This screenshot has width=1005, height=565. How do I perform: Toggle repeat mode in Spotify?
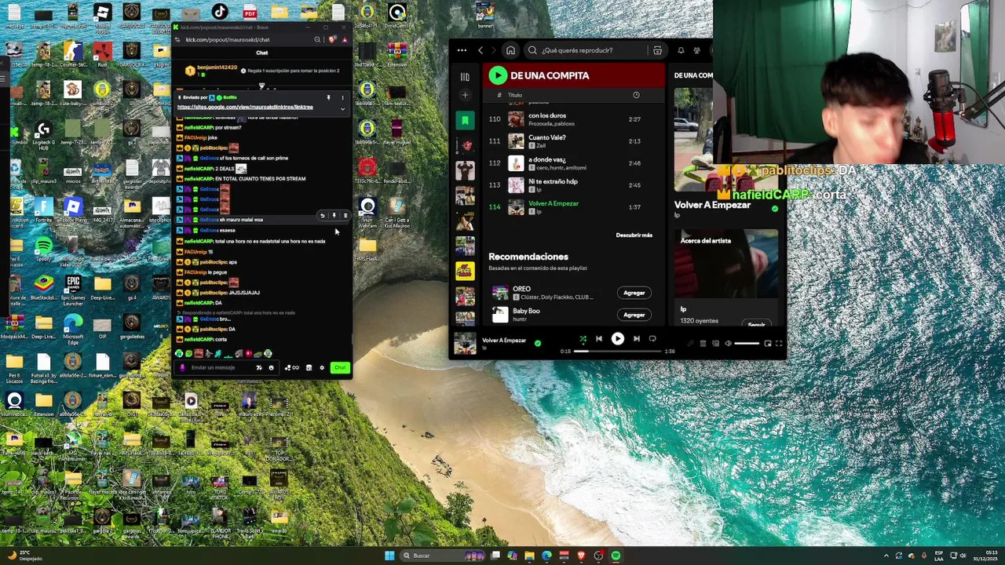tap(652, 339)
